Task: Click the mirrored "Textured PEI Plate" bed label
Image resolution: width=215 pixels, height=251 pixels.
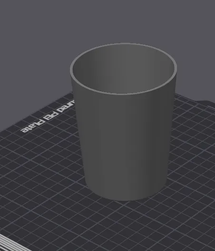Action: pyautogui.click(x=48, y=116)
